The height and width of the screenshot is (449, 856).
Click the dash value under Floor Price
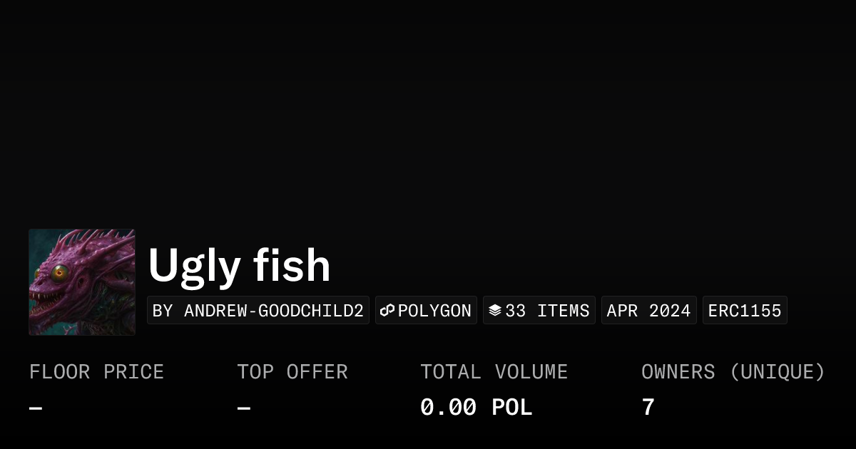36,408
